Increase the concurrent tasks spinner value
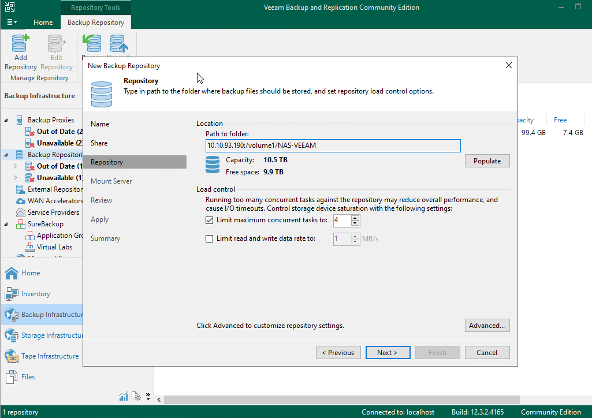This screenshot has height=418, width=592. pos(355,218)
